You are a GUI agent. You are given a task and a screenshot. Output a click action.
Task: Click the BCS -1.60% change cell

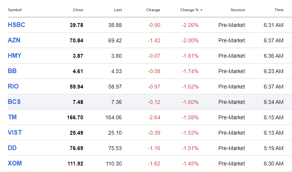pyautogui.click(x=190, y=102)
